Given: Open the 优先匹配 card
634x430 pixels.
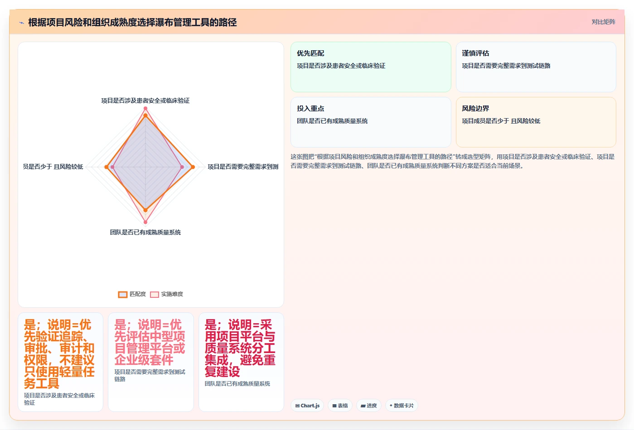Looking at the screenshot, I should tap(371, 67).
